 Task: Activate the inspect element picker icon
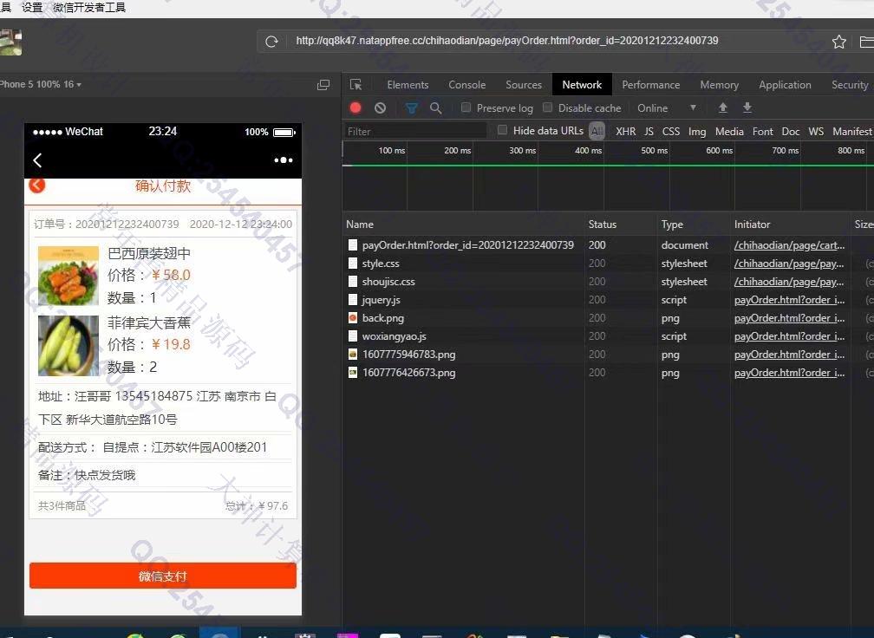pyautogui.click(x=355, y=85)
